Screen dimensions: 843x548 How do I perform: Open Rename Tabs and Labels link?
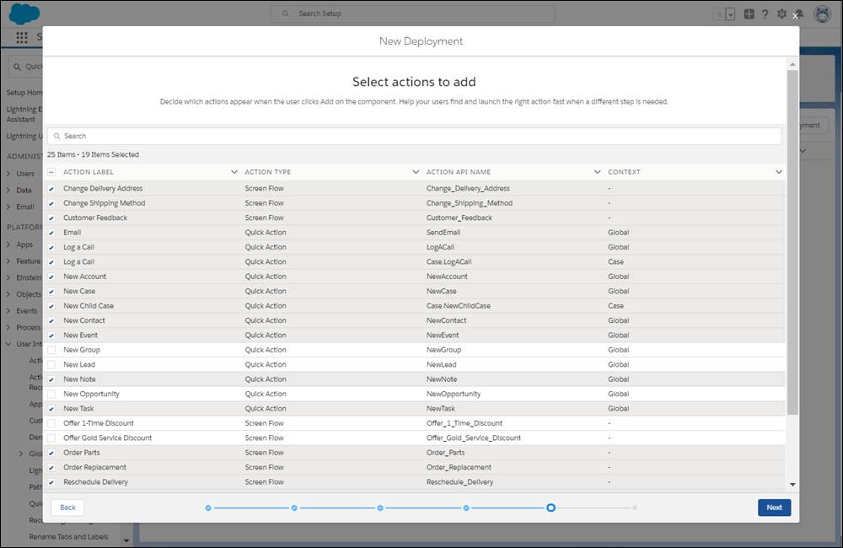tap(68, 537)
